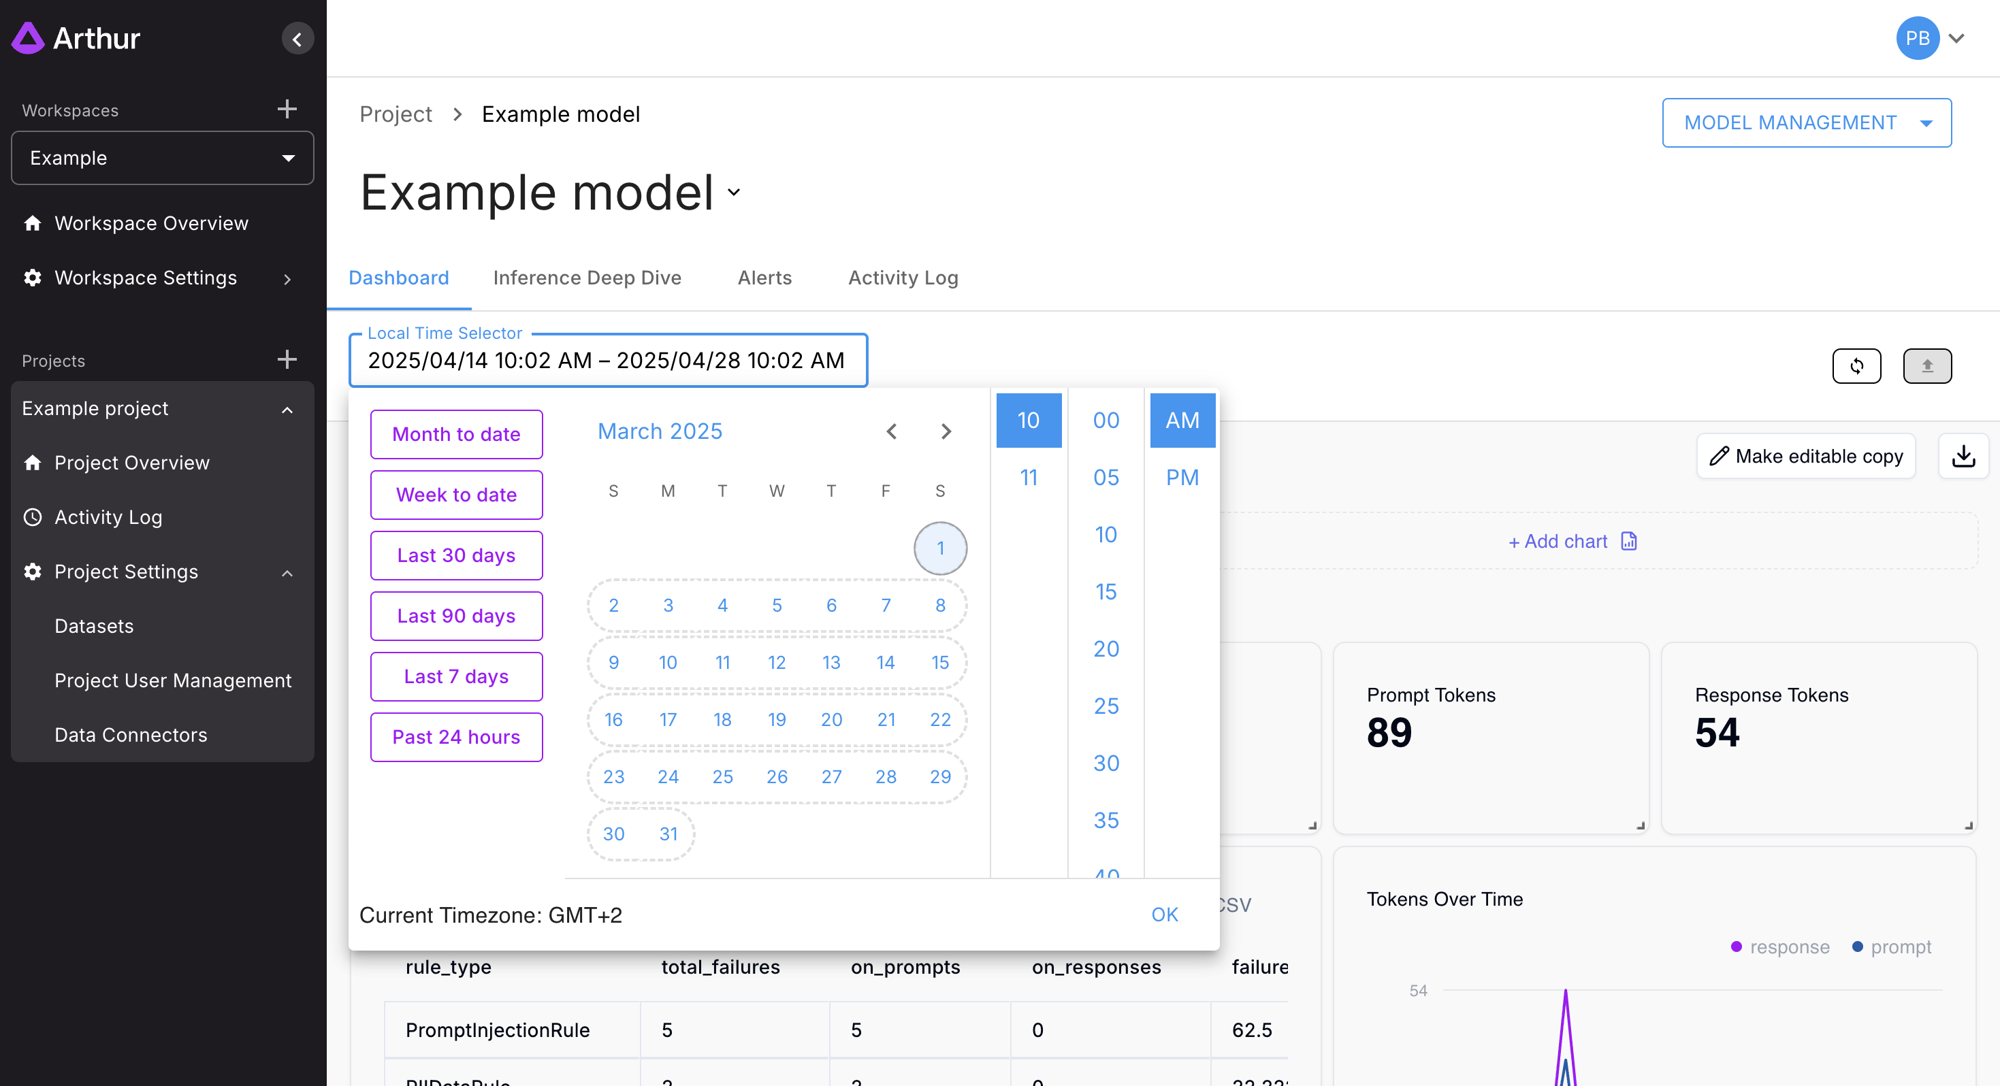Switch to the Inference Deep Dive tab
Screen dimensions: 2000x1086
(x=587, y=278)
